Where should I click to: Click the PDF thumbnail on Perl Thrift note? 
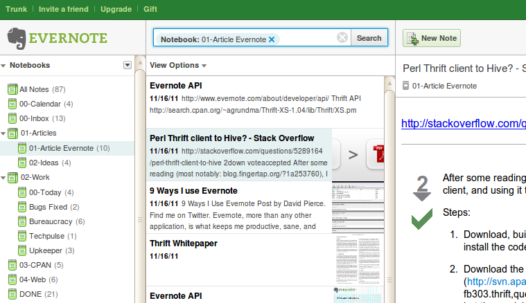(358, 155)
